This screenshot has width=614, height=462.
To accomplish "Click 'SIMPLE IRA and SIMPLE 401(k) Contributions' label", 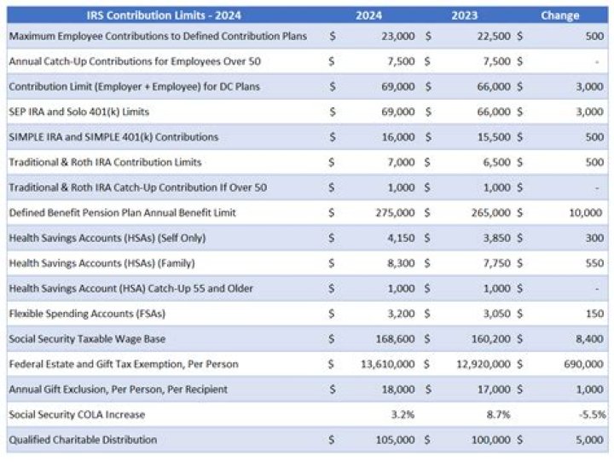I will point(113,137).
